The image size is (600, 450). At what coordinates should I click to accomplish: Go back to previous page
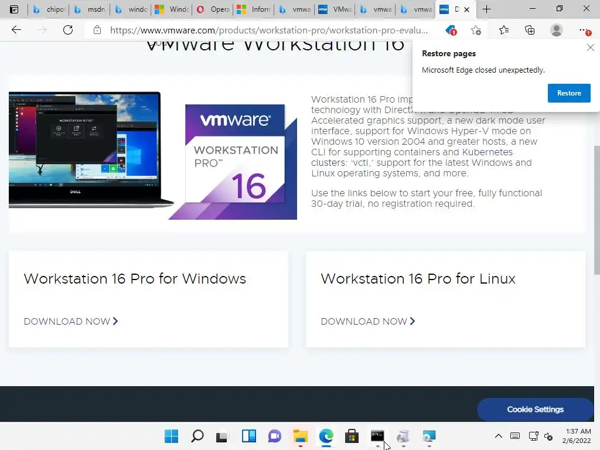(x=16, y=30)
